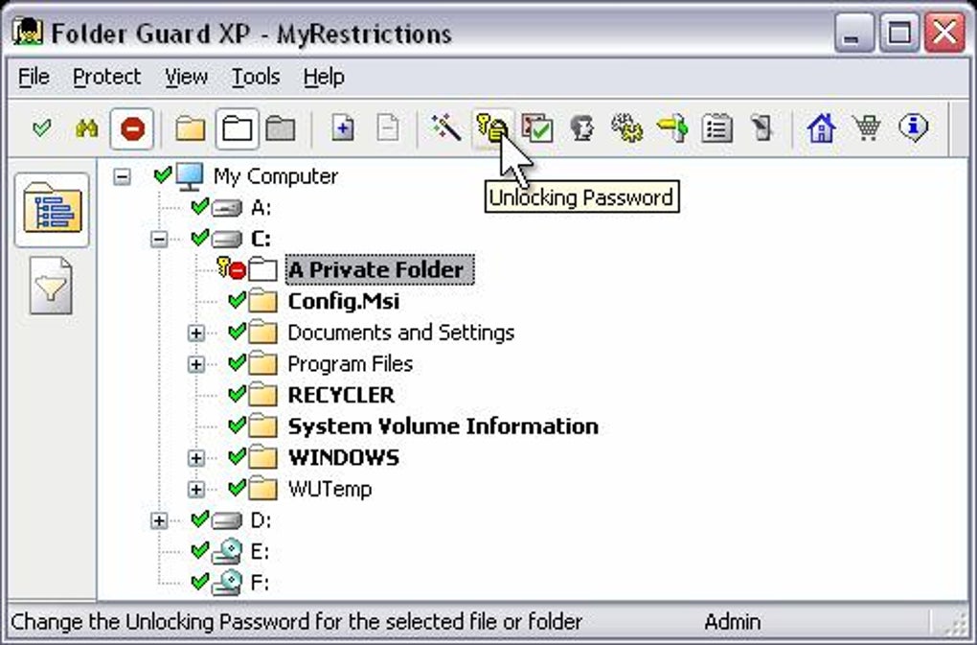Select the D: drive label

(261, 520)
